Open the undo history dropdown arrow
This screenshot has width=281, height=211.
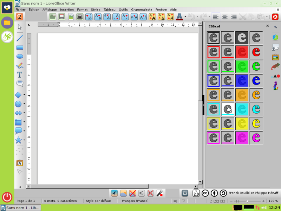[197, 17]
